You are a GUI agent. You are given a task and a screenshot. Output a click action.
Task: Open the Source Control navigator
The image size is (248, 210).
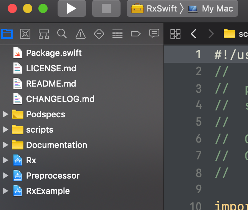[x=25, y=34]
